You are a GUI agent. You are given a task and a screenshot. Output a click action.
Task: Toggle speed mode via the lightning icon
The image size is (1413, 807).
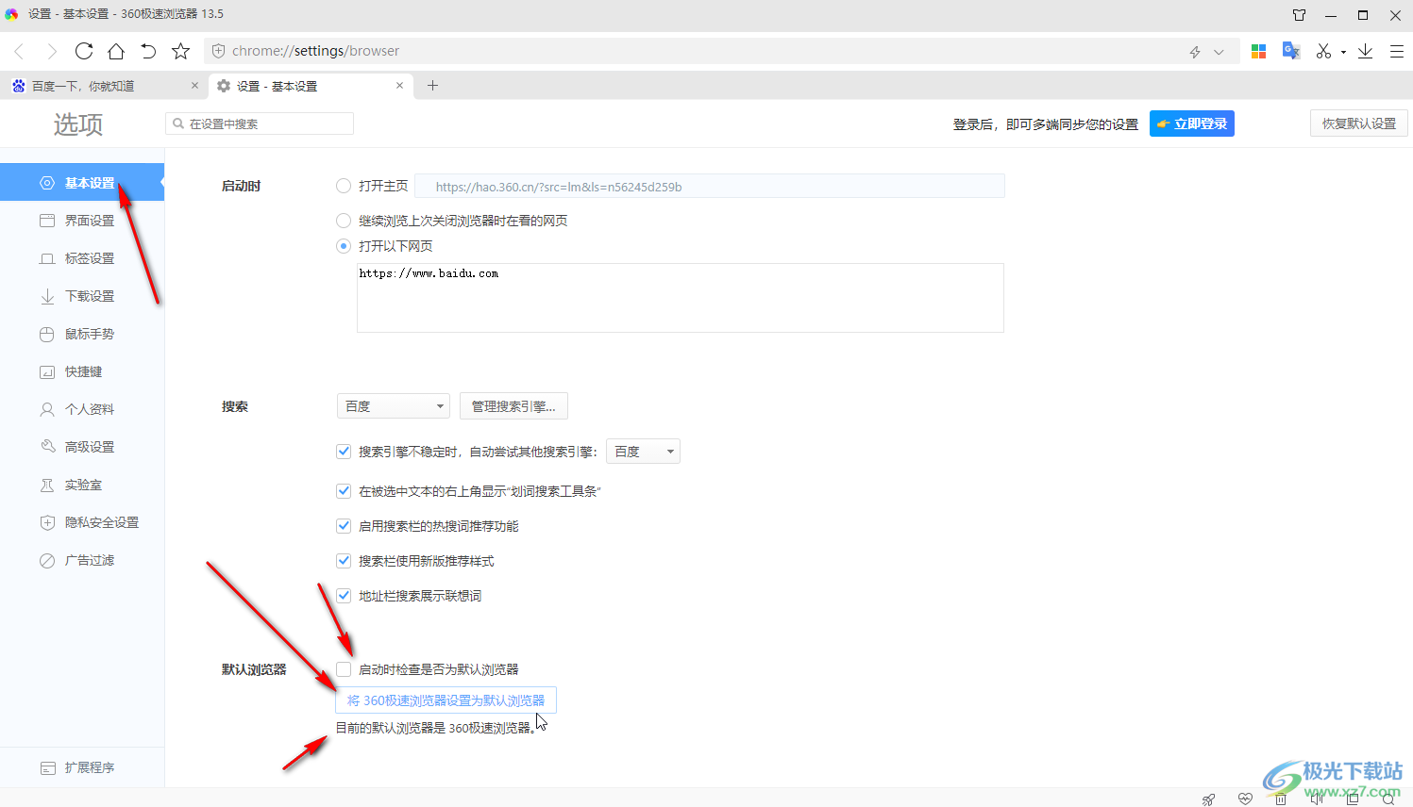pyautogui.click(x=1195, y=52)
